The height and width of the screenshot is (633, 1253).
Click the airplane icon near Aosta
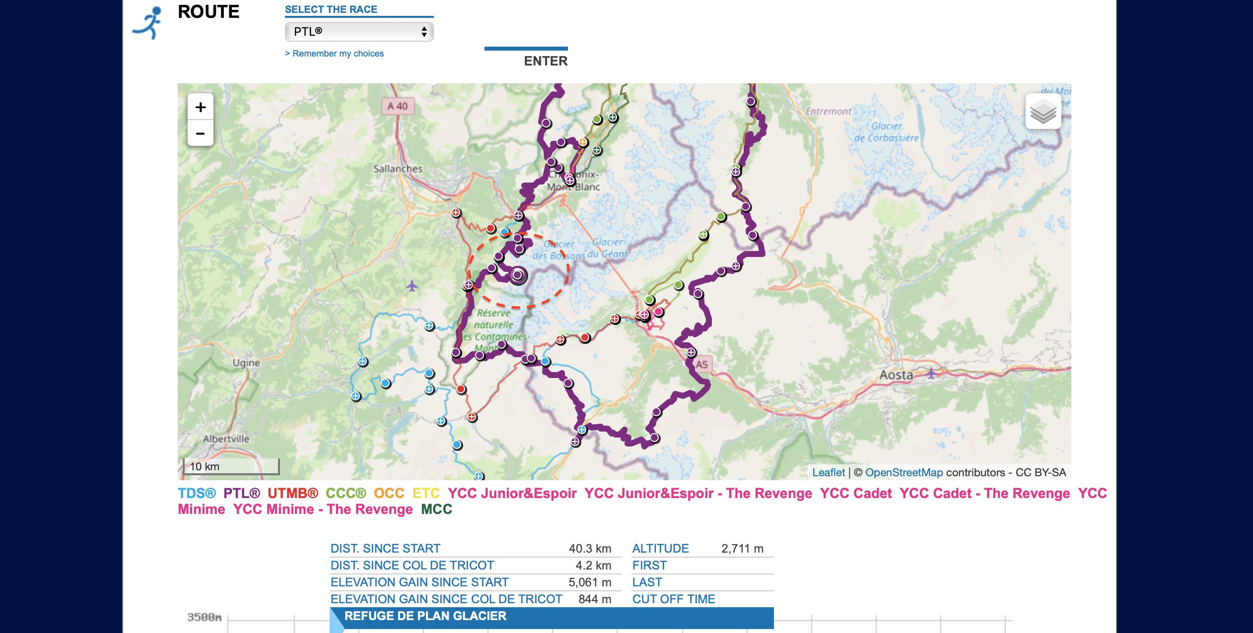tap(931, 373)
